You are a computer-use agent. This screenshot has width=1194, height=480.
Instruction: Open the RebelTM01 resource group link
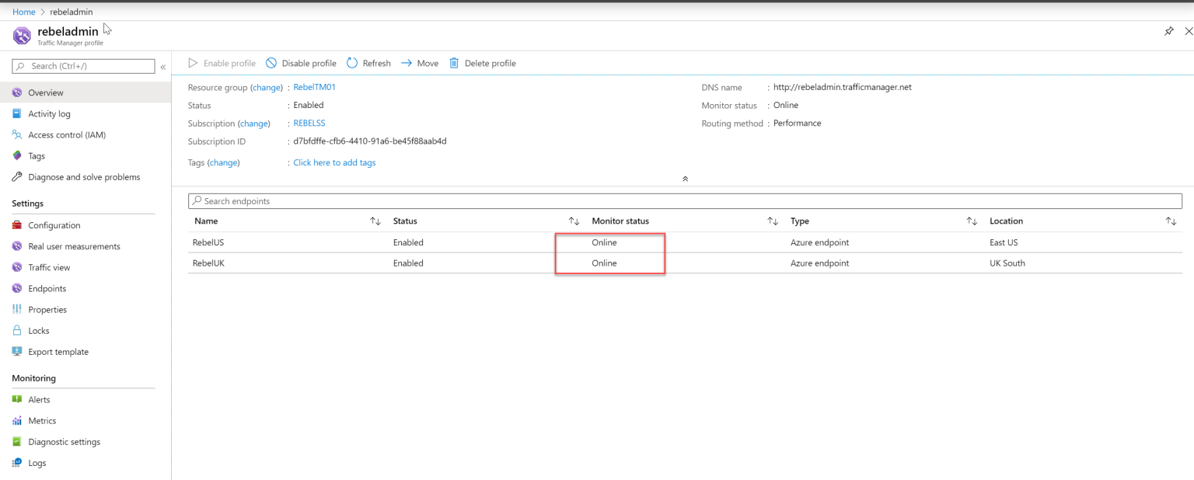[314, 87]
